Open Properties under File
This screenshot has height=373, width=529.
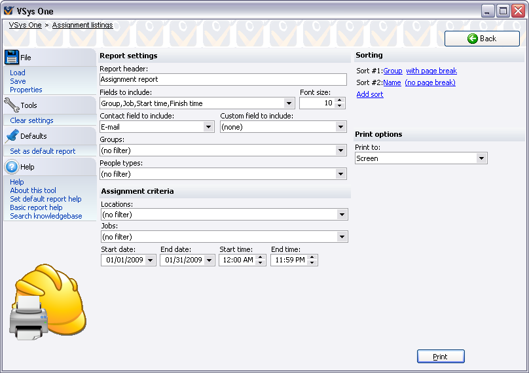click(26, 90)
